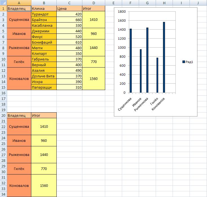Select 'Гилёк' in the lower summary table
Image resolution: width=207 pixels, height=197 pixels.
click(x=19, y=169)
